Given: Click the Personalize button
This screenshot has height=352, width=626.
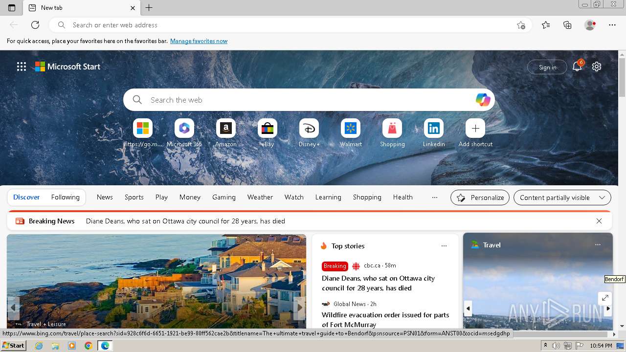Looking at the screenshot, I should click(x=480, y=198).
